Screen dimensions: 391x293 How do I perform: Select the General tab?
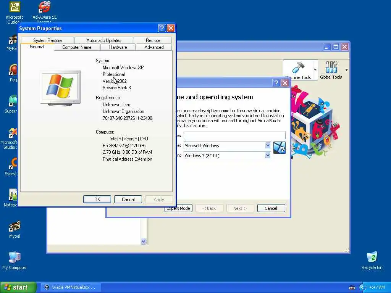click(37, 47)
